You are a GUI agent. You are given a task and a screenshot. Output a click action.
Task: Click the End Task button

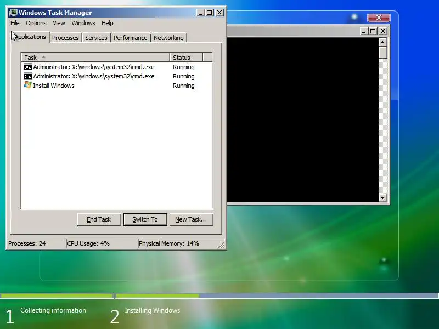pyautogui.click(x=99, y=219)
